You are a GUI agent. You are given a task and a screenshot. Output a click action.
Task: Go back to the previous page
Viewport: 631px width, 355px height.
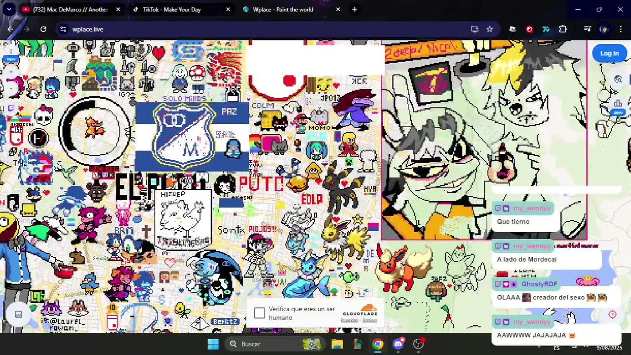pyautogui.click(x=10, y=29)
